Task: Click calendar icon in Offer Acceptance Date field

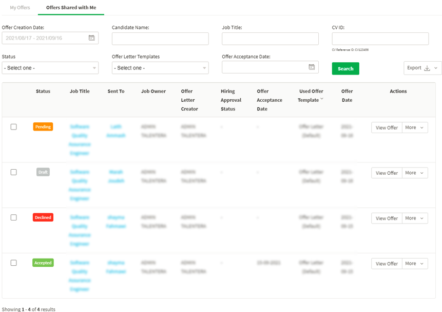Action: coord(312,67)
